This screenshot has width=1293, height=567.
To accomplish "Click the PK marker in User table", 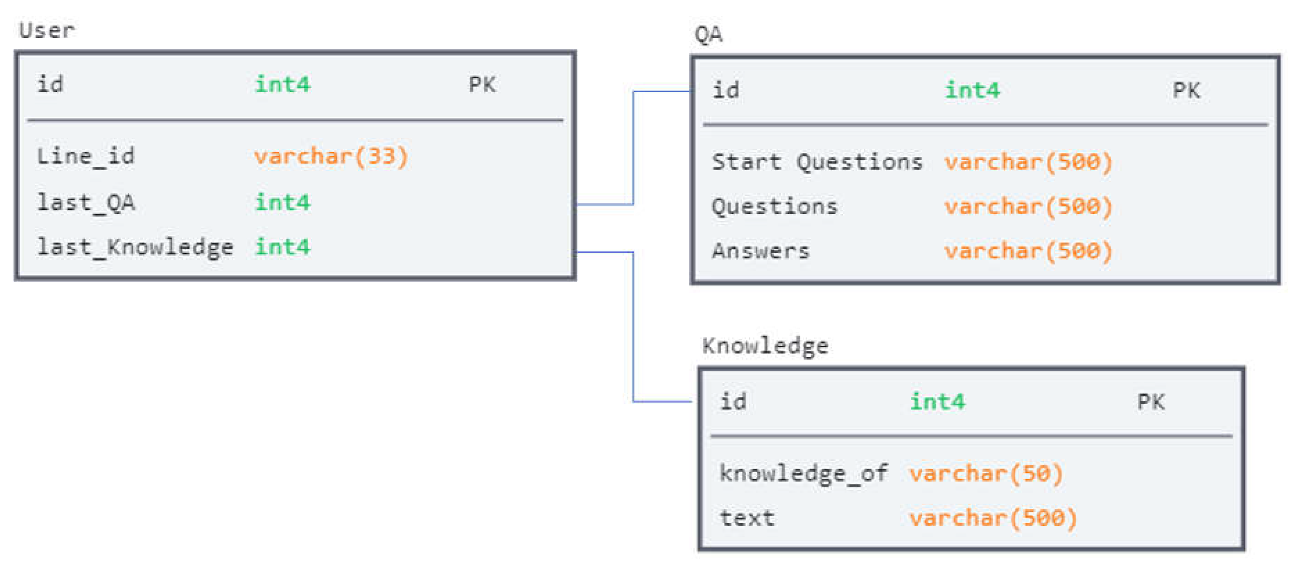I will 483,84.
